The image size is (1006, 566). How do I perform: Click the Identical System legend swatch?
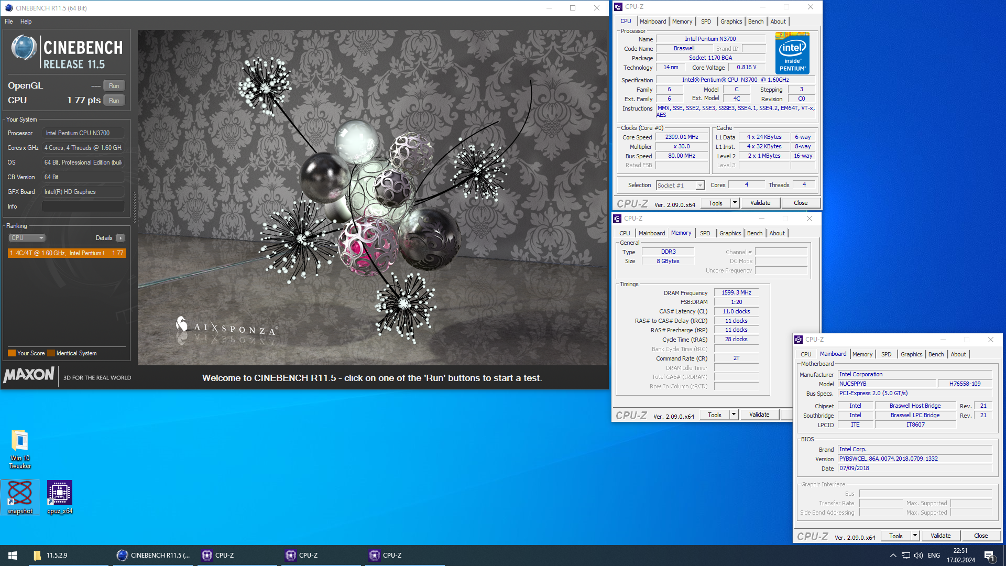(x=51, y=353)
